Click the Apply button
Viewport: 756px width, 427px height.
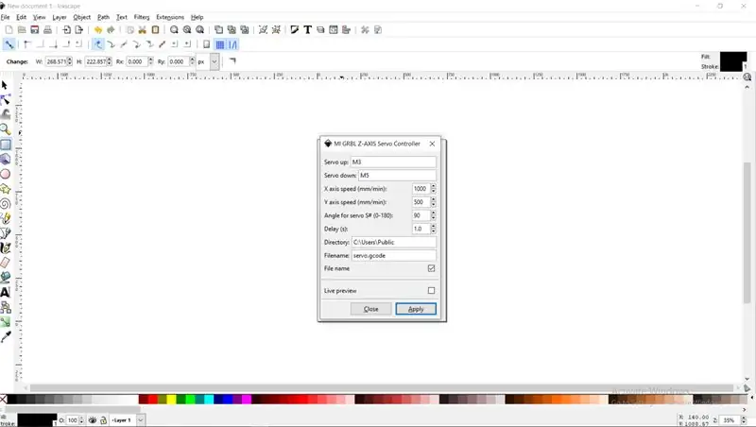[x=416, y=309]
